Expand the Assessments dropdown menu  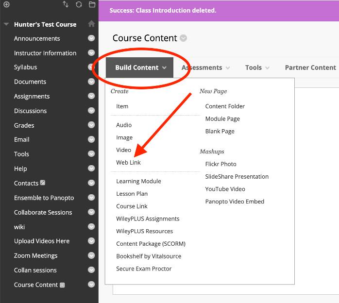point(205,67)
